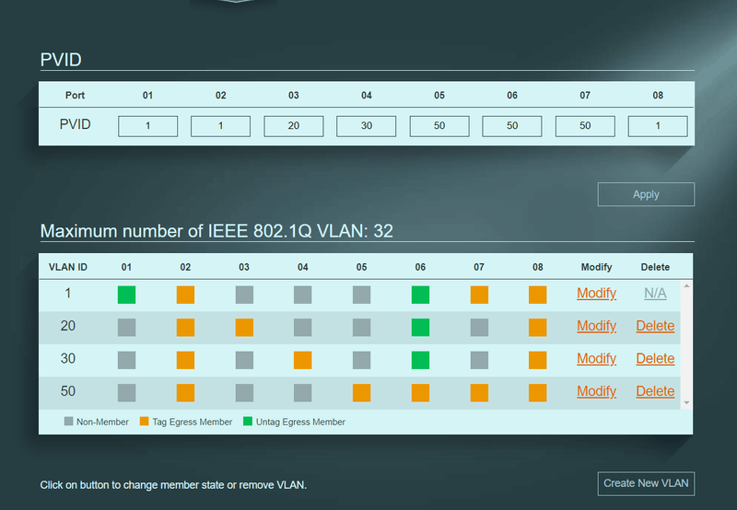This screenshot has height=510, width=737.
Task: Toggle VLAN 30 port 04 orange square
Action: (303, 360)
